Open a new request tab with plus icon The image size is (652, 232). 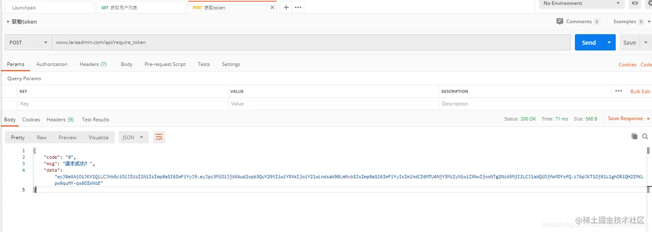[x=286, y=7]
